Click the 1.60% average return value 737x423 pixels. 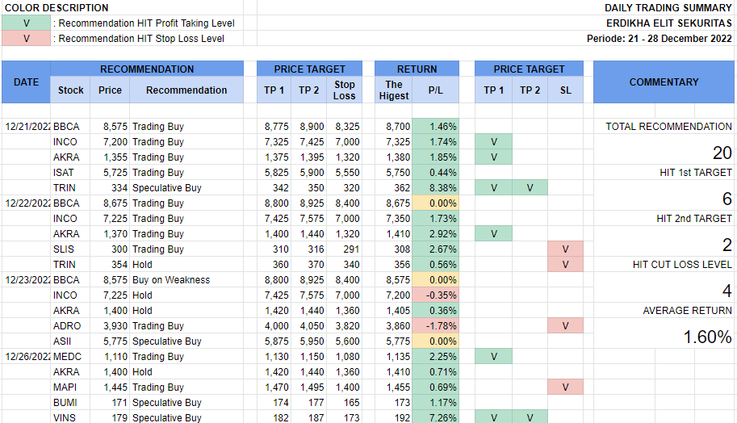(x=707, y=337)
